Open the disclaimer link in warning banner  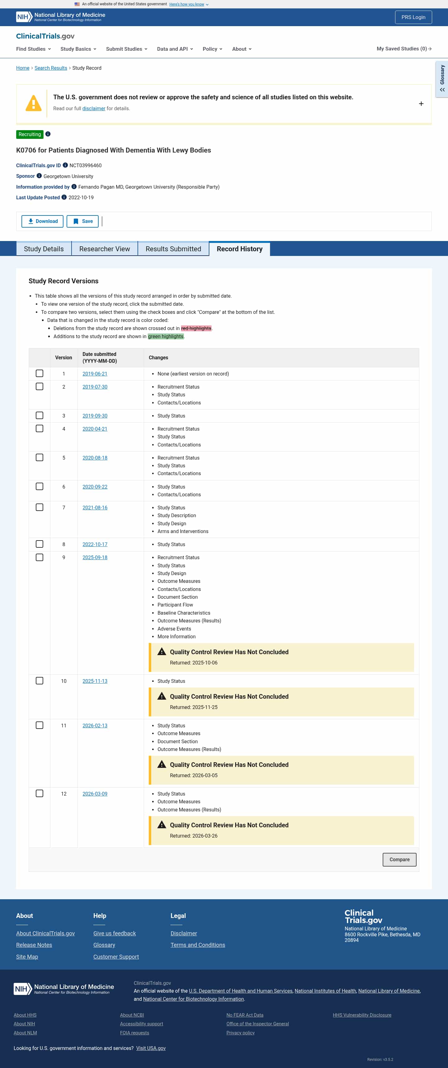pos(94,109)
